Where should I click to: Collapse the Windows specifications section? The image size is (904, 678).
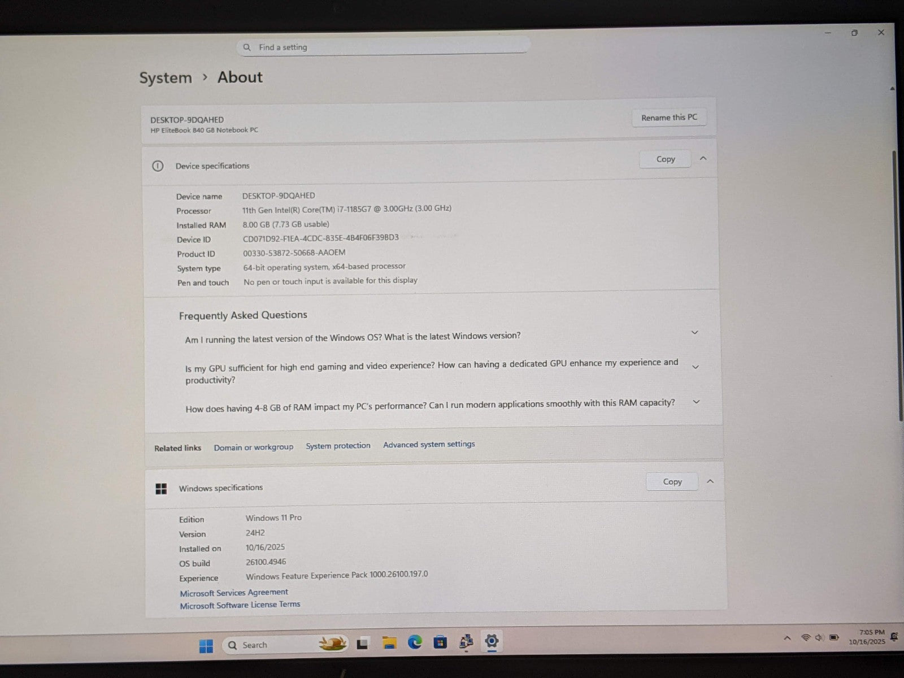[x=710, y=481]
